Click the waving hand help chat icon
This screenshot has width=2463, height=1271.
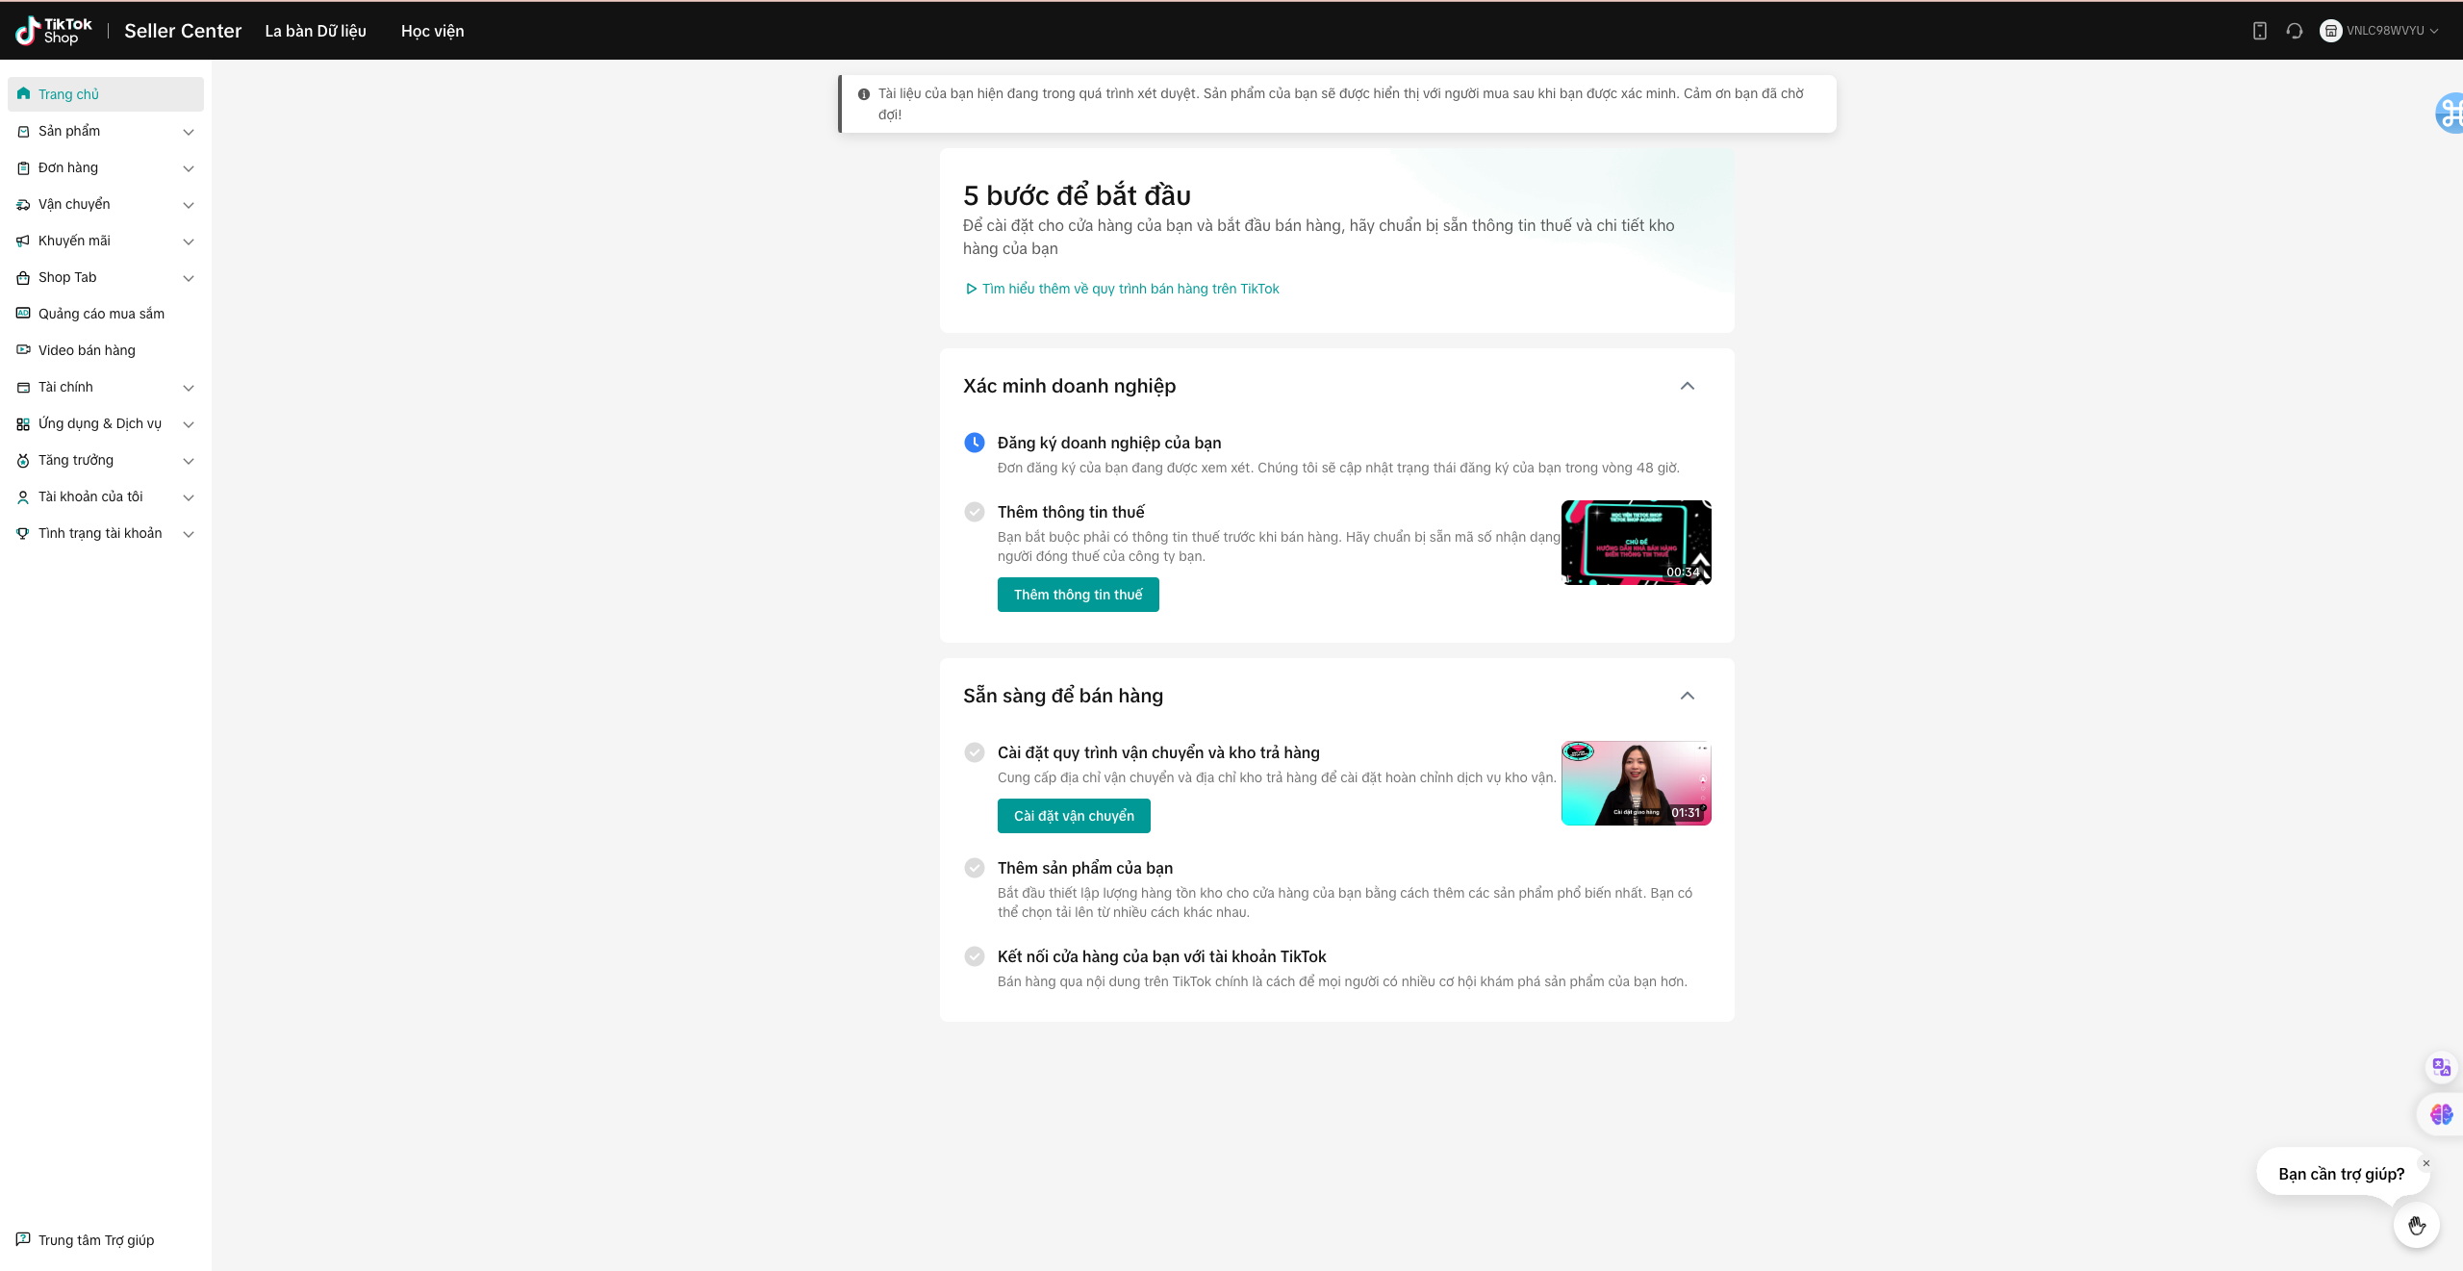pyautogui.click(x=2416, y=1225)
